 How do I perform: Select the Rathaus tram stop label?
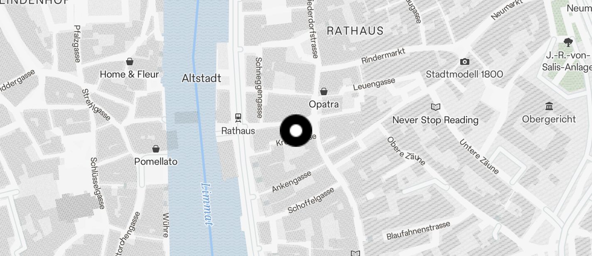(238, 131)
